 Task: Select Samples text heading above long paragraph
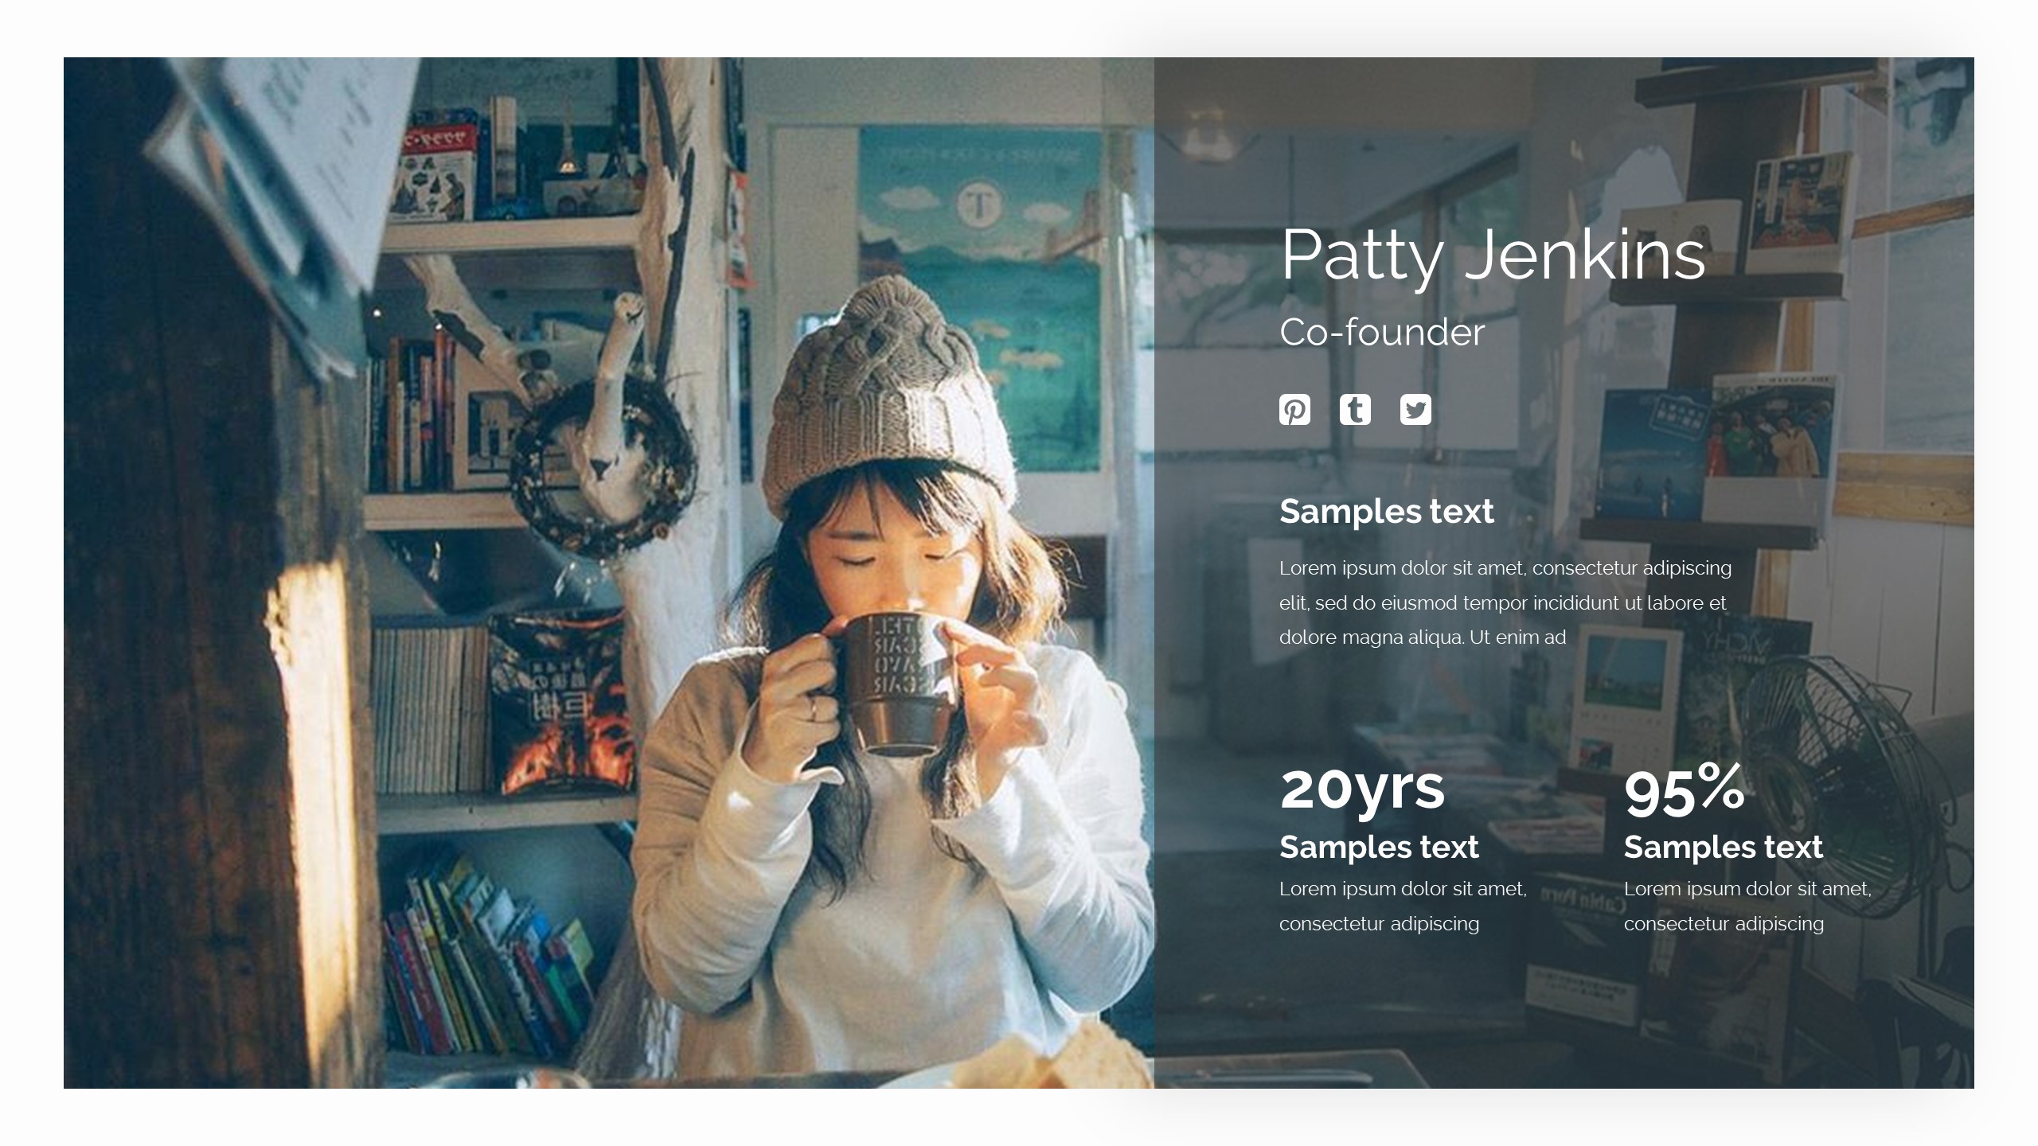tap(1386, 512)
